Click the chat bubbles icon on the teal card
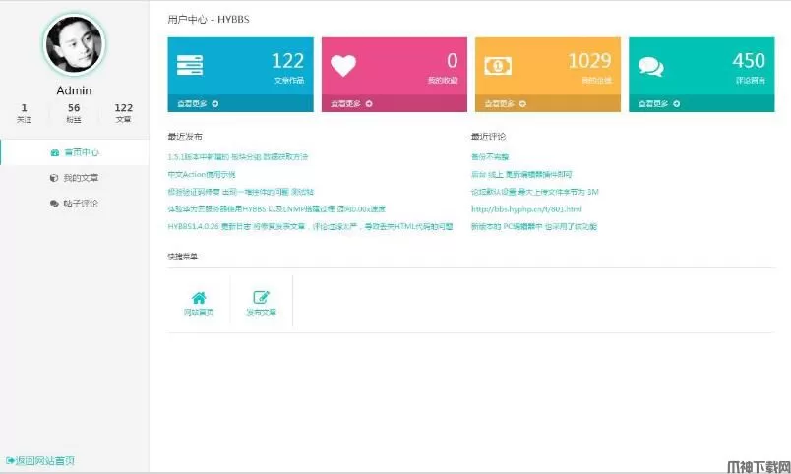Viewport: 791px width, 474px height. click(650, 66)
